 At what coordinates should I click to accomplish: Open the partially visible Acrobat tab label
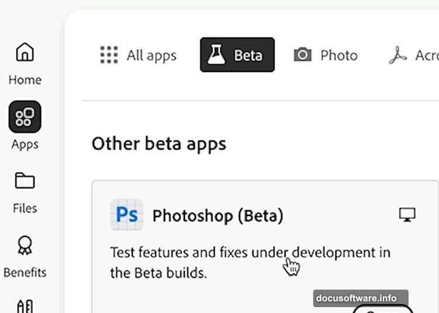(427, 56)
